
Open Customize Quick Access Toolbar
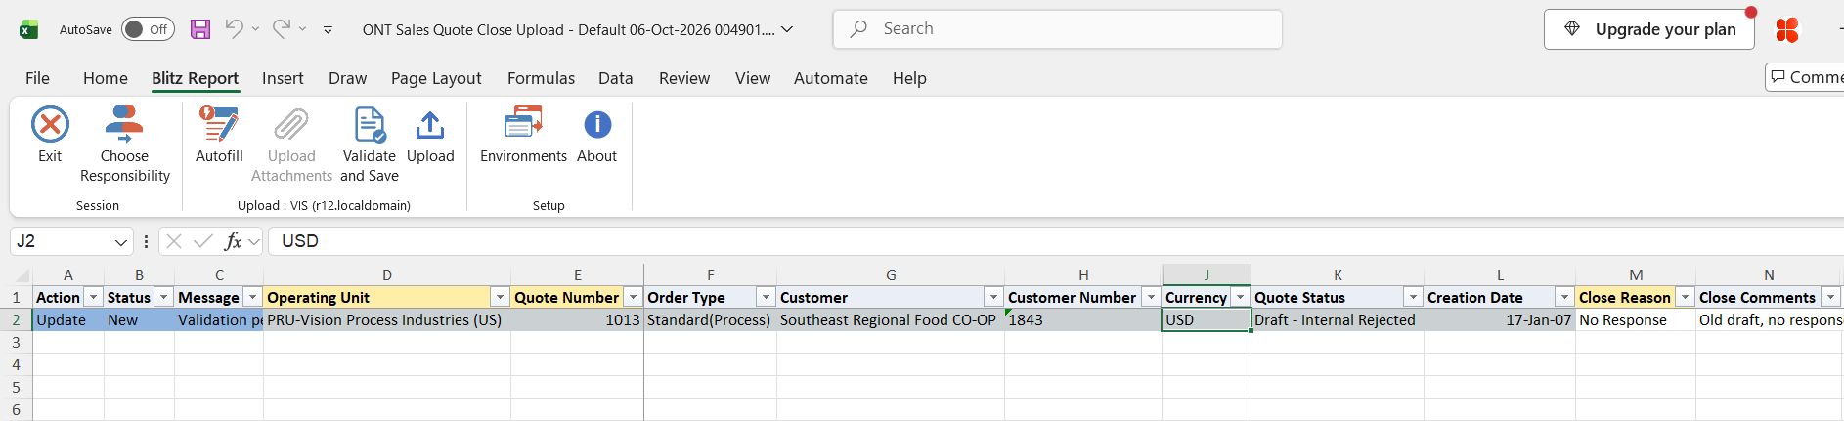[x=328, y=29]
